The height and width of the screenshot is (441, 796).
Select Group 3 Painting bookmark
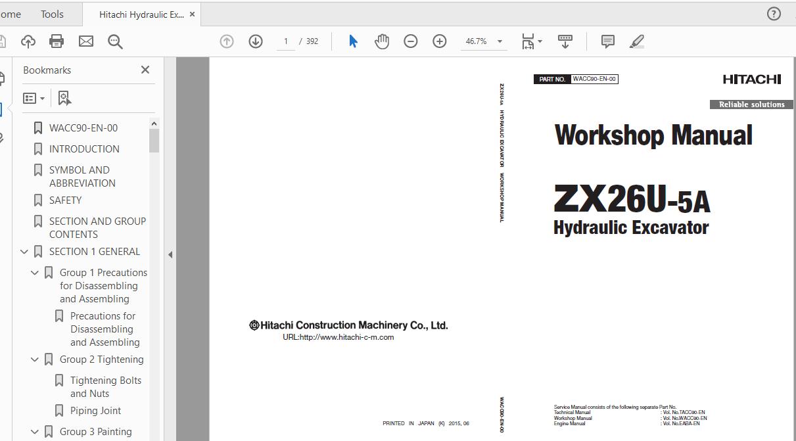95,431
